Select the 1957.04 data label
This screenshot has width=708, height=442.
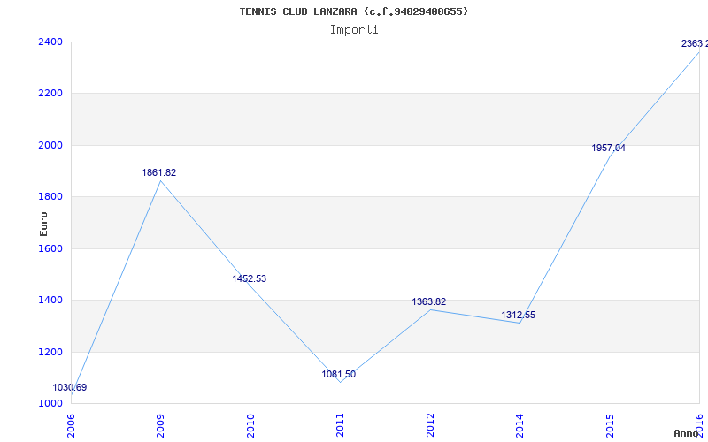(x=609, y=148)
